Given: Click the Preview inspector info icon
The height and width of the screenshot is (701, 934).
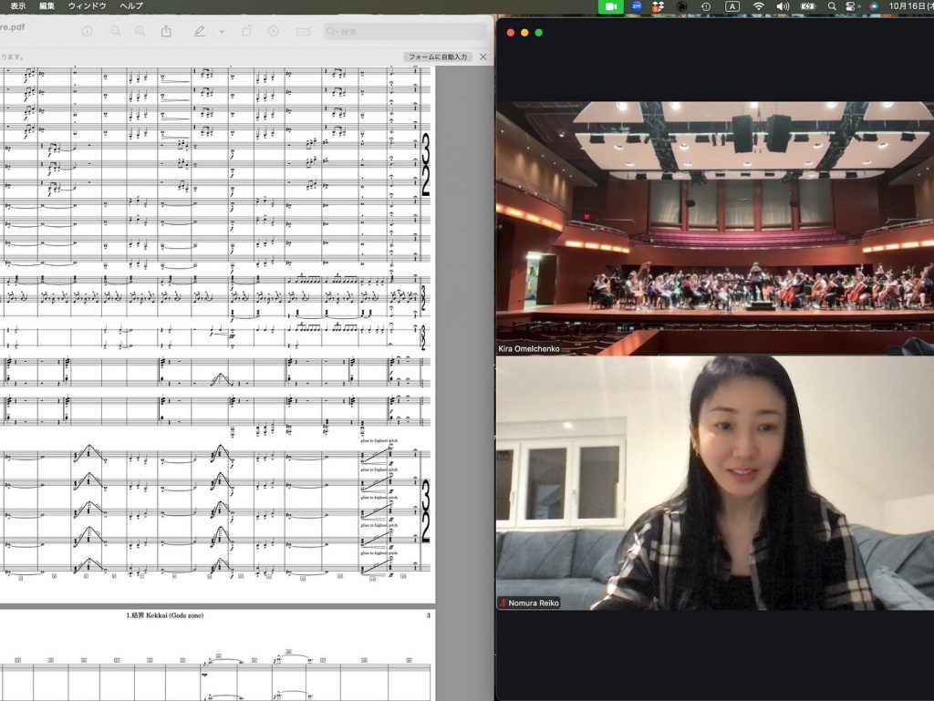Looking at the screenshot, I should (87, 31).
